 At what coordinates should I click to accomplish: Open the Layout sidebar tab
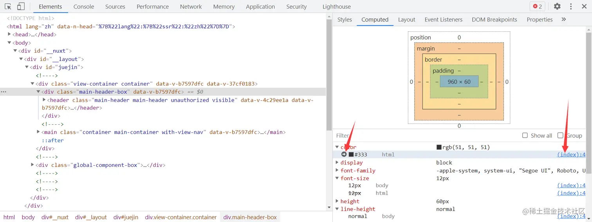406,20
